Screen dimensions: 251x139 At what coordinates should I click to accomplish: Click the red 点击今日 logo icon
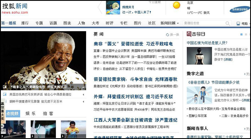(189, 34)
